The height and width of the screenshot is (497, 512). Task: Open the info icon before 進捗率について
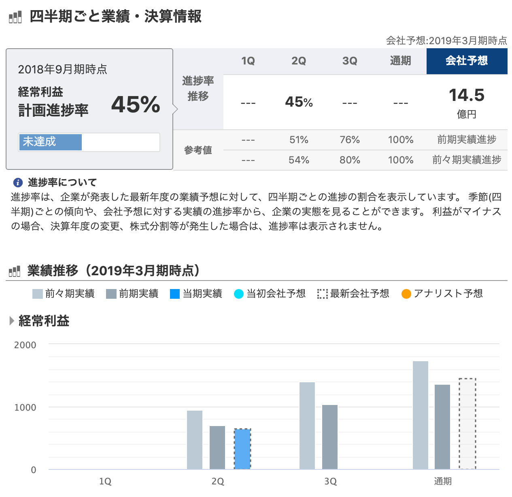17,182
